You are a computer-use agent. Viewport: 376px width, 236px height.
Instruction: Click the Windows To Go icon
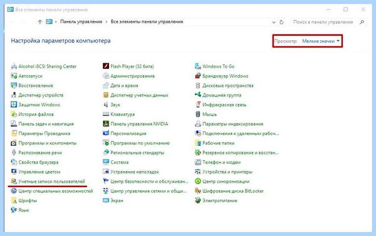point(198,66)
